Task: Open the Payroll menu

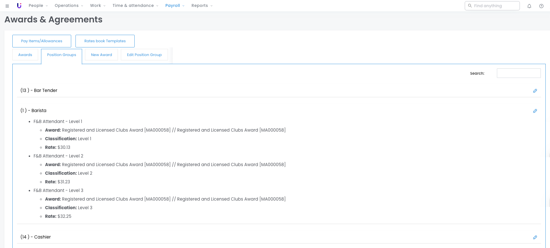Action: coord(175,6)
